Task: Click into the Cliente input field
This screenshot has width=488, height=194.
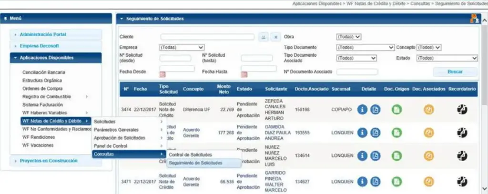Action: [207, 37]
